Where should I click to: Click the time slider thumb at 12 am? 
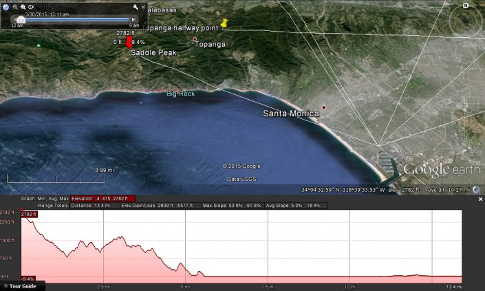coord(21,20)
